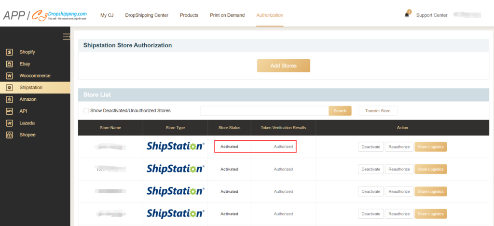Viewport: 494px width, 226px height.
Task: Click Authorized result in third store row
Action: pyautogui.click(x=283, y=191)
